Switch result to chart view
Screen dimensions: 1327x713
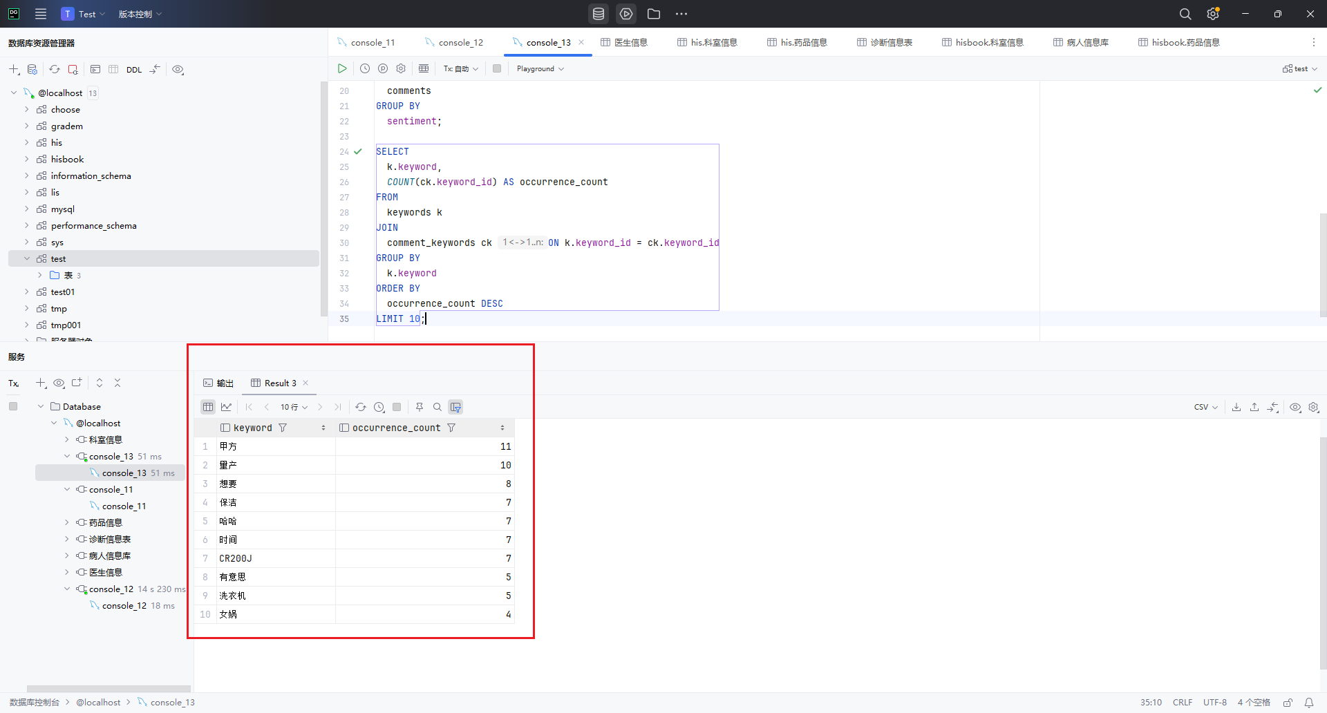[226, 407]
